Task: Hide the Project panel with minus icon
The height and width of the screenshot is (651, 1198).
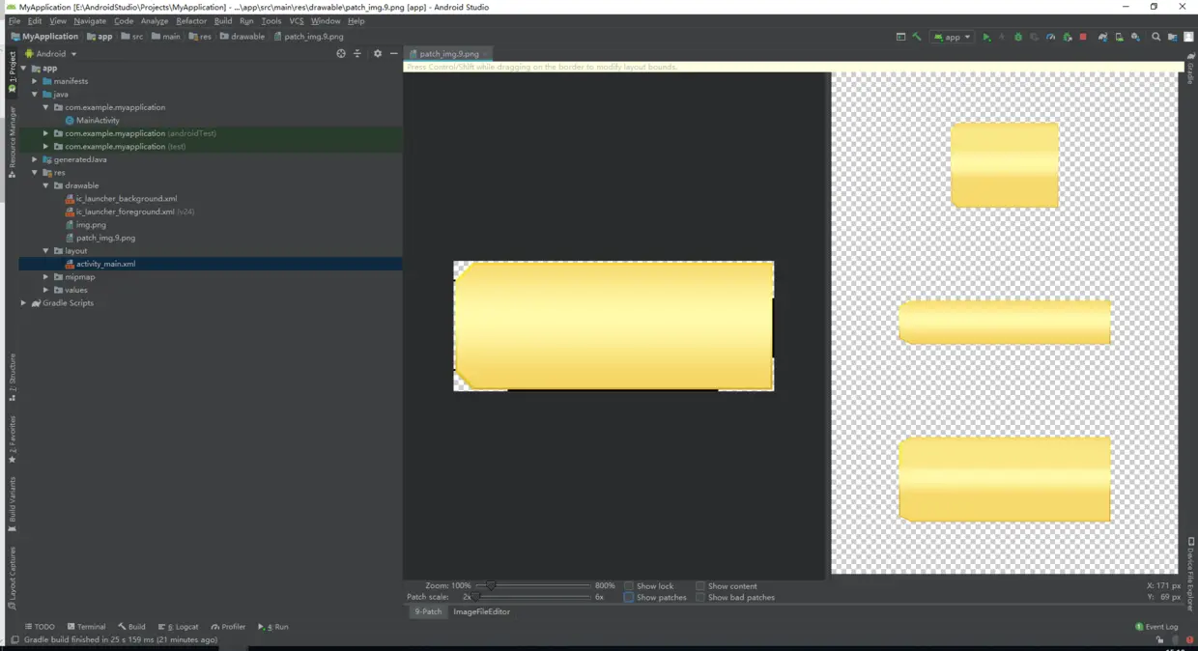Action: (x=393, y=53)
